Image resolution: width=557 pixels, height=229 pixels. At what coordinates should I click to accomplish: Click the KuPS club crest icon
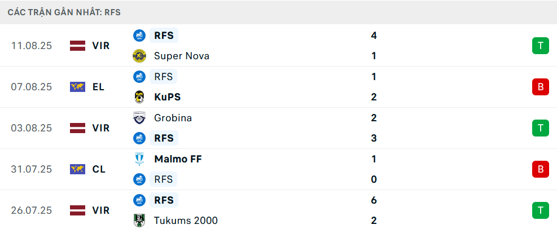139,97
